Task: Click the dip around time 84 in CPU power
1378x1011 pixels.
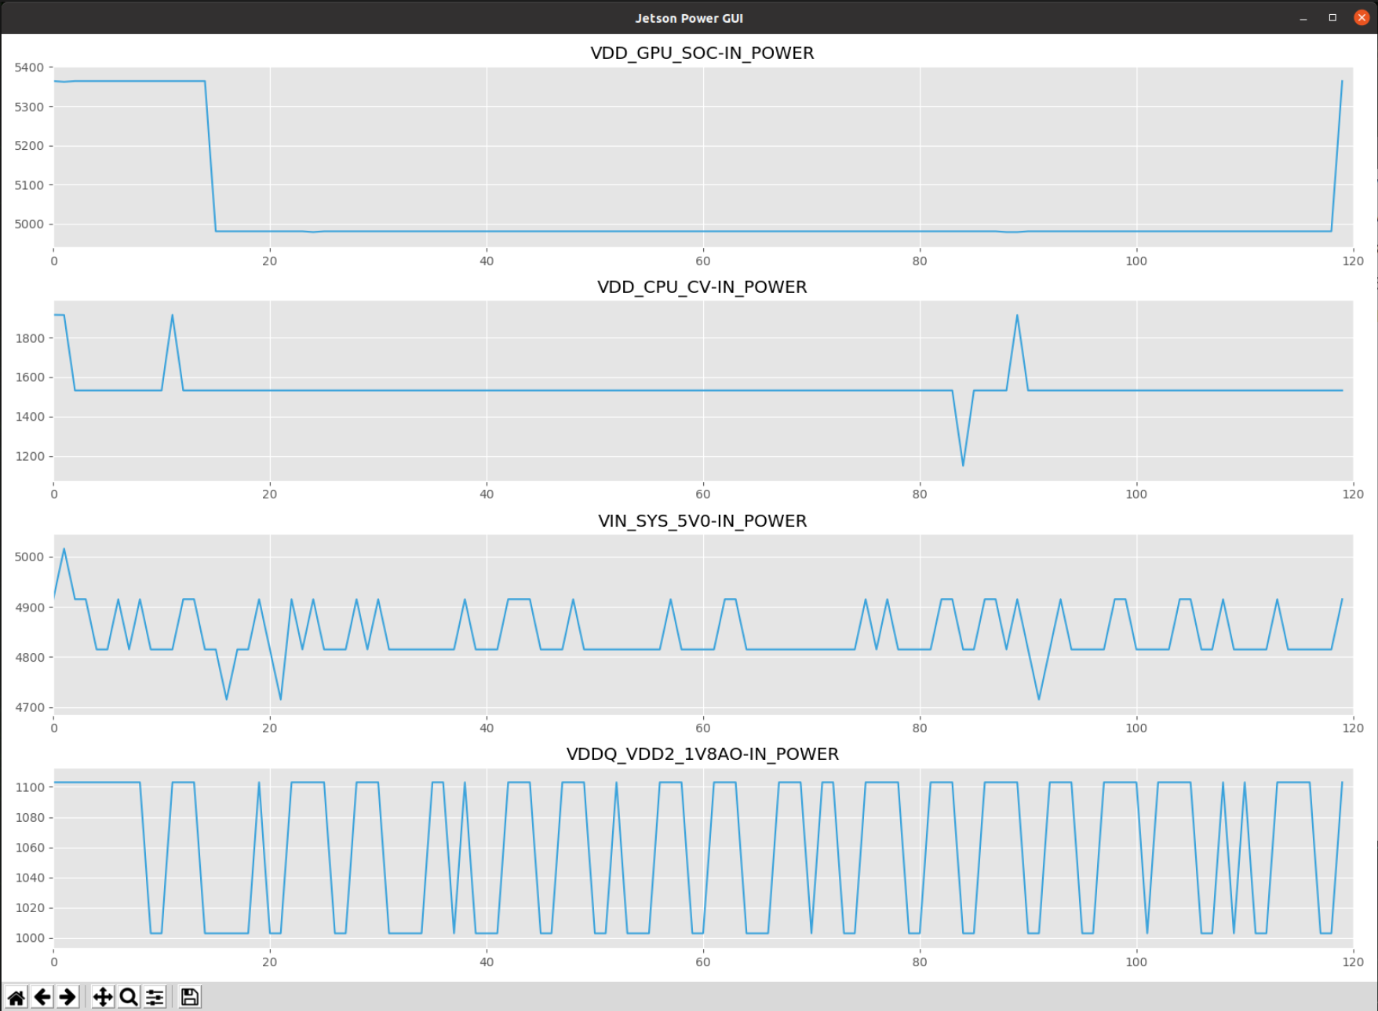Action: coord(964,465)
